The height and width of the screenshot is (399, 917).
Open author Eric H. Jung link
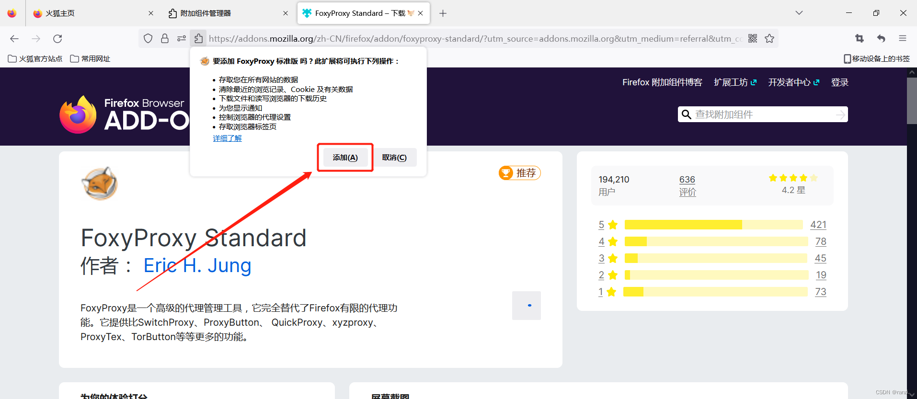pyautogui.click(x=197, y=265)
